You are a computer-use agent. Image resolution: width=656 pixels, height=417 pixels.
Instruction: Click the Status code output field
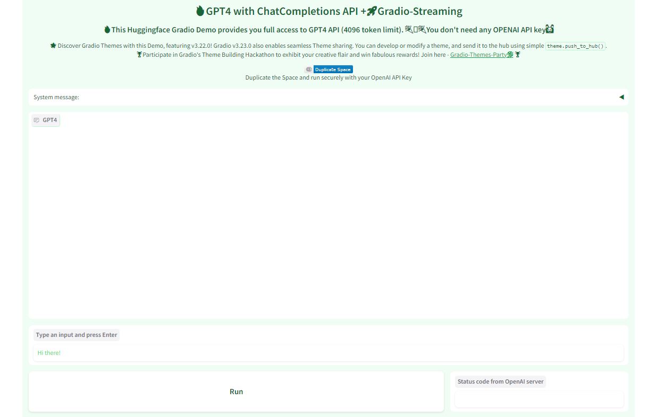539,399
